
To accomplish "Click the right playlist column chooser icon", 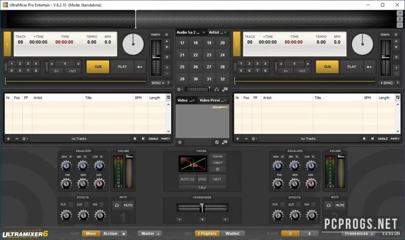I will [x=398, y=97].
